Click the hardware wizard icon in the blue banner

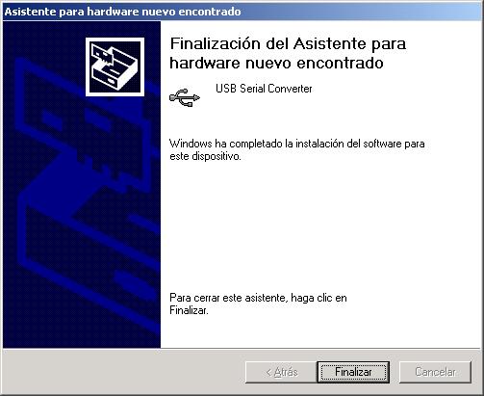coord(115,66)
